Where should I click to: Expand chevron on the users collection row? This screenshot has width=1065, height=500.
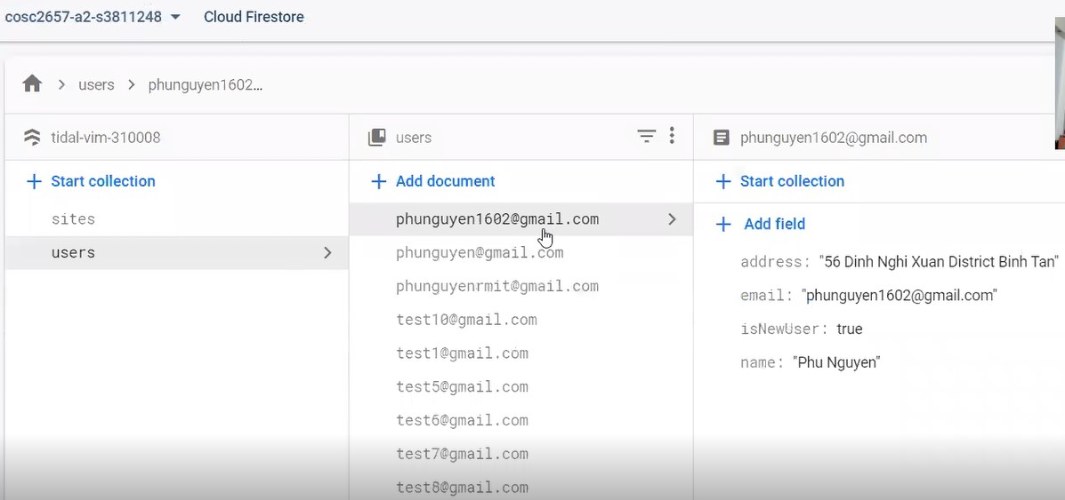coord(327,252)
